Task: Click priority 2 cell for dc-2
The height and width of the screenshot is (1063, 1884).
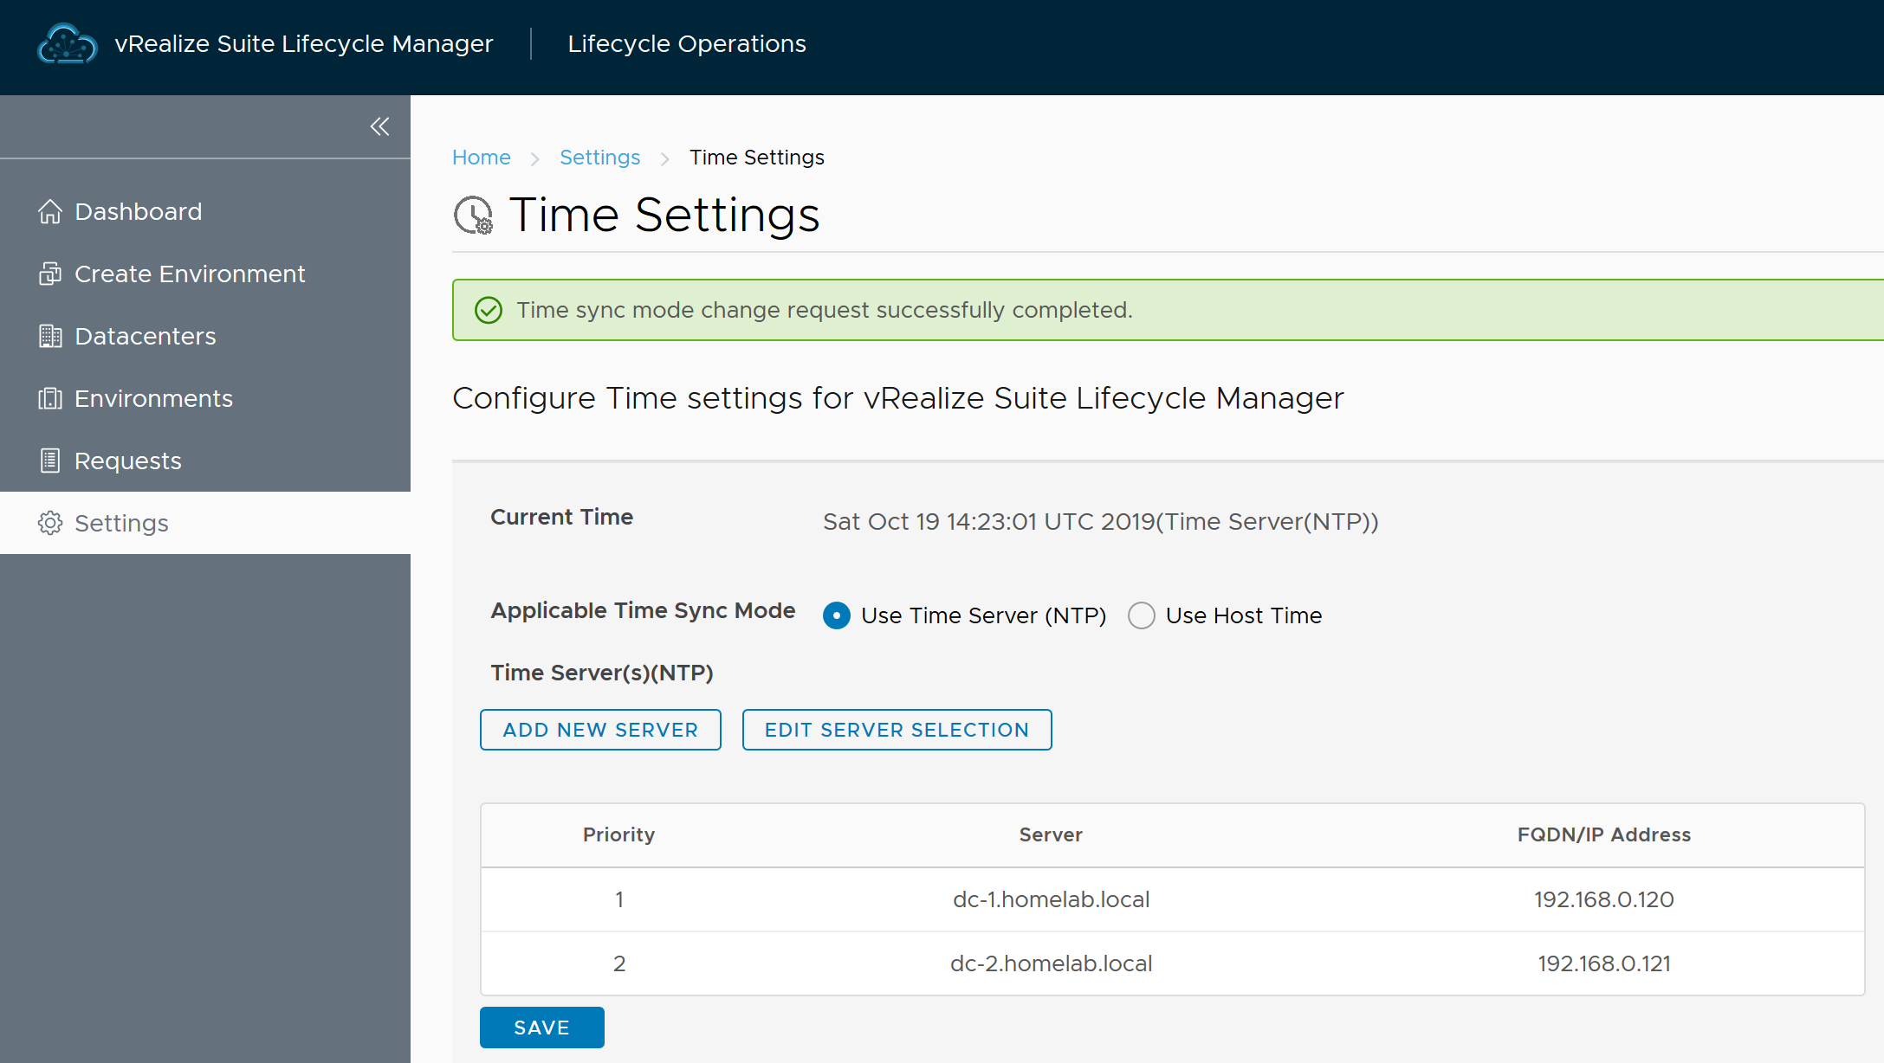Action: (619, 963)
